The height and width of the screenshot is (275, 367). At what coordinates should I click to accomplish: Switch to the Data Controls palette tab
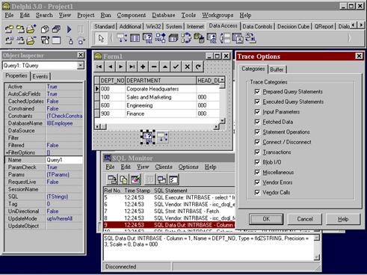(257, 26)
